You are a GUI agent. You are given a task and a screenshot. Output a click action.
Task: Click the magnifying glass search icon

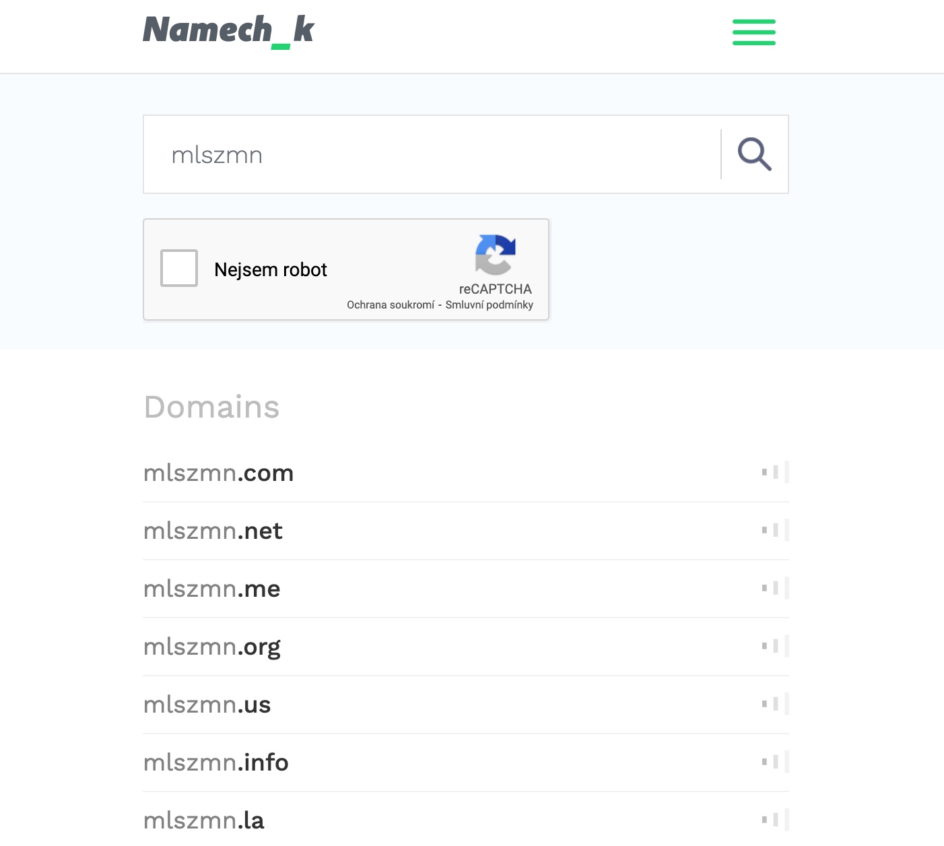[754, 154]
